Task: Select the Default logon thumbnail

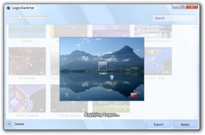Action: (x=27, y=31)
